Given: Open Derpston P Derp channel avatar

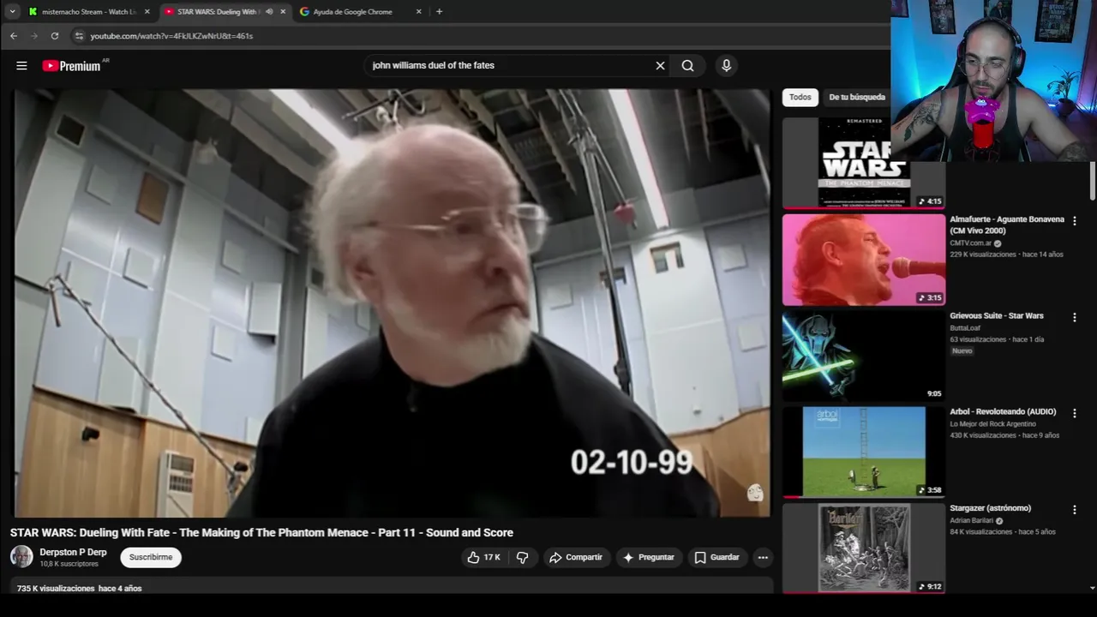Looking at the screenshot, I should pyautogui.click(x=21, y=557).
